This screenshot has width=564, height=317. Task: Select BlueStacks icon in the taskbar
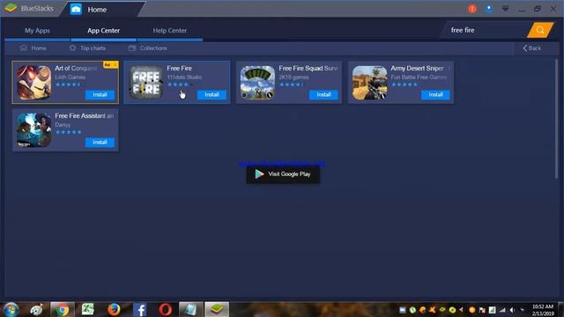(x=217, y=309)
